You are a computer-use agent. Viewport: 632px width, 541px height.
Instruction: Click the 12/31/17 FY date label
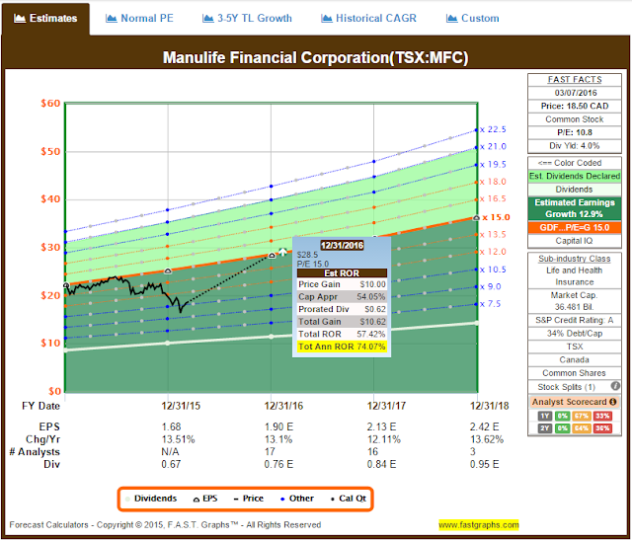click(386, 406)
